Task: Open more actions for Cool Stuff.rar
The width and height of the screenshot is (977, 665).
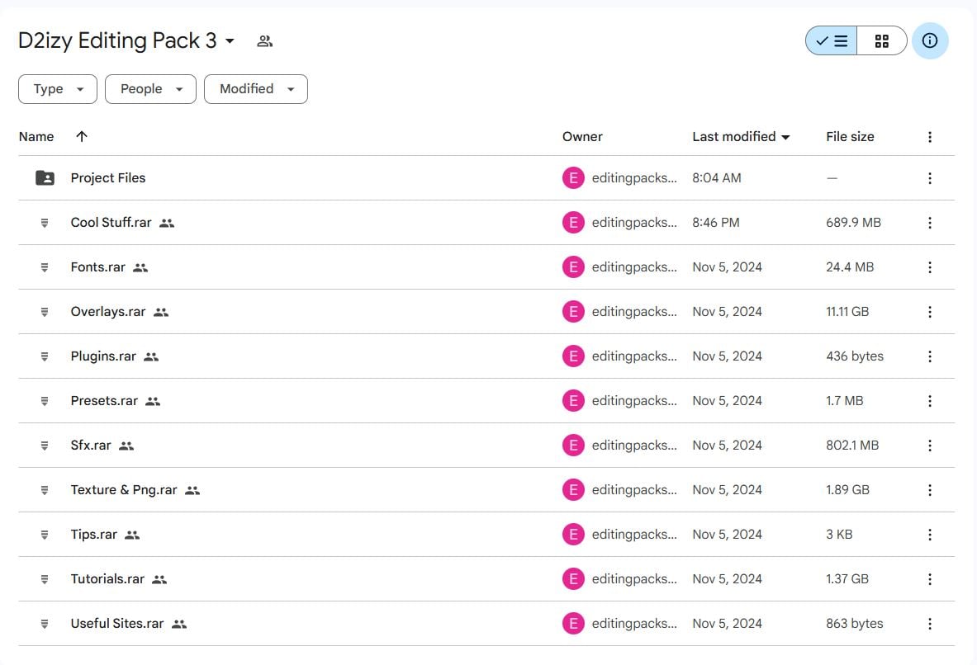Action: click(x=930, y=223)
